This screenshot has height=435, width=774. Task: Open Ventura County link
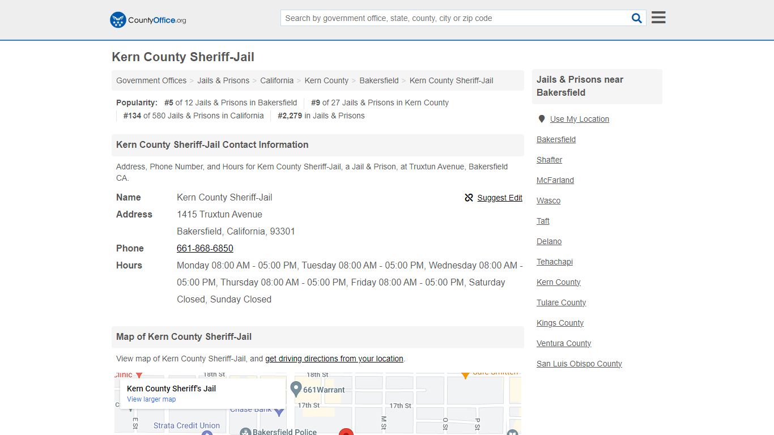tap(564, 343)
